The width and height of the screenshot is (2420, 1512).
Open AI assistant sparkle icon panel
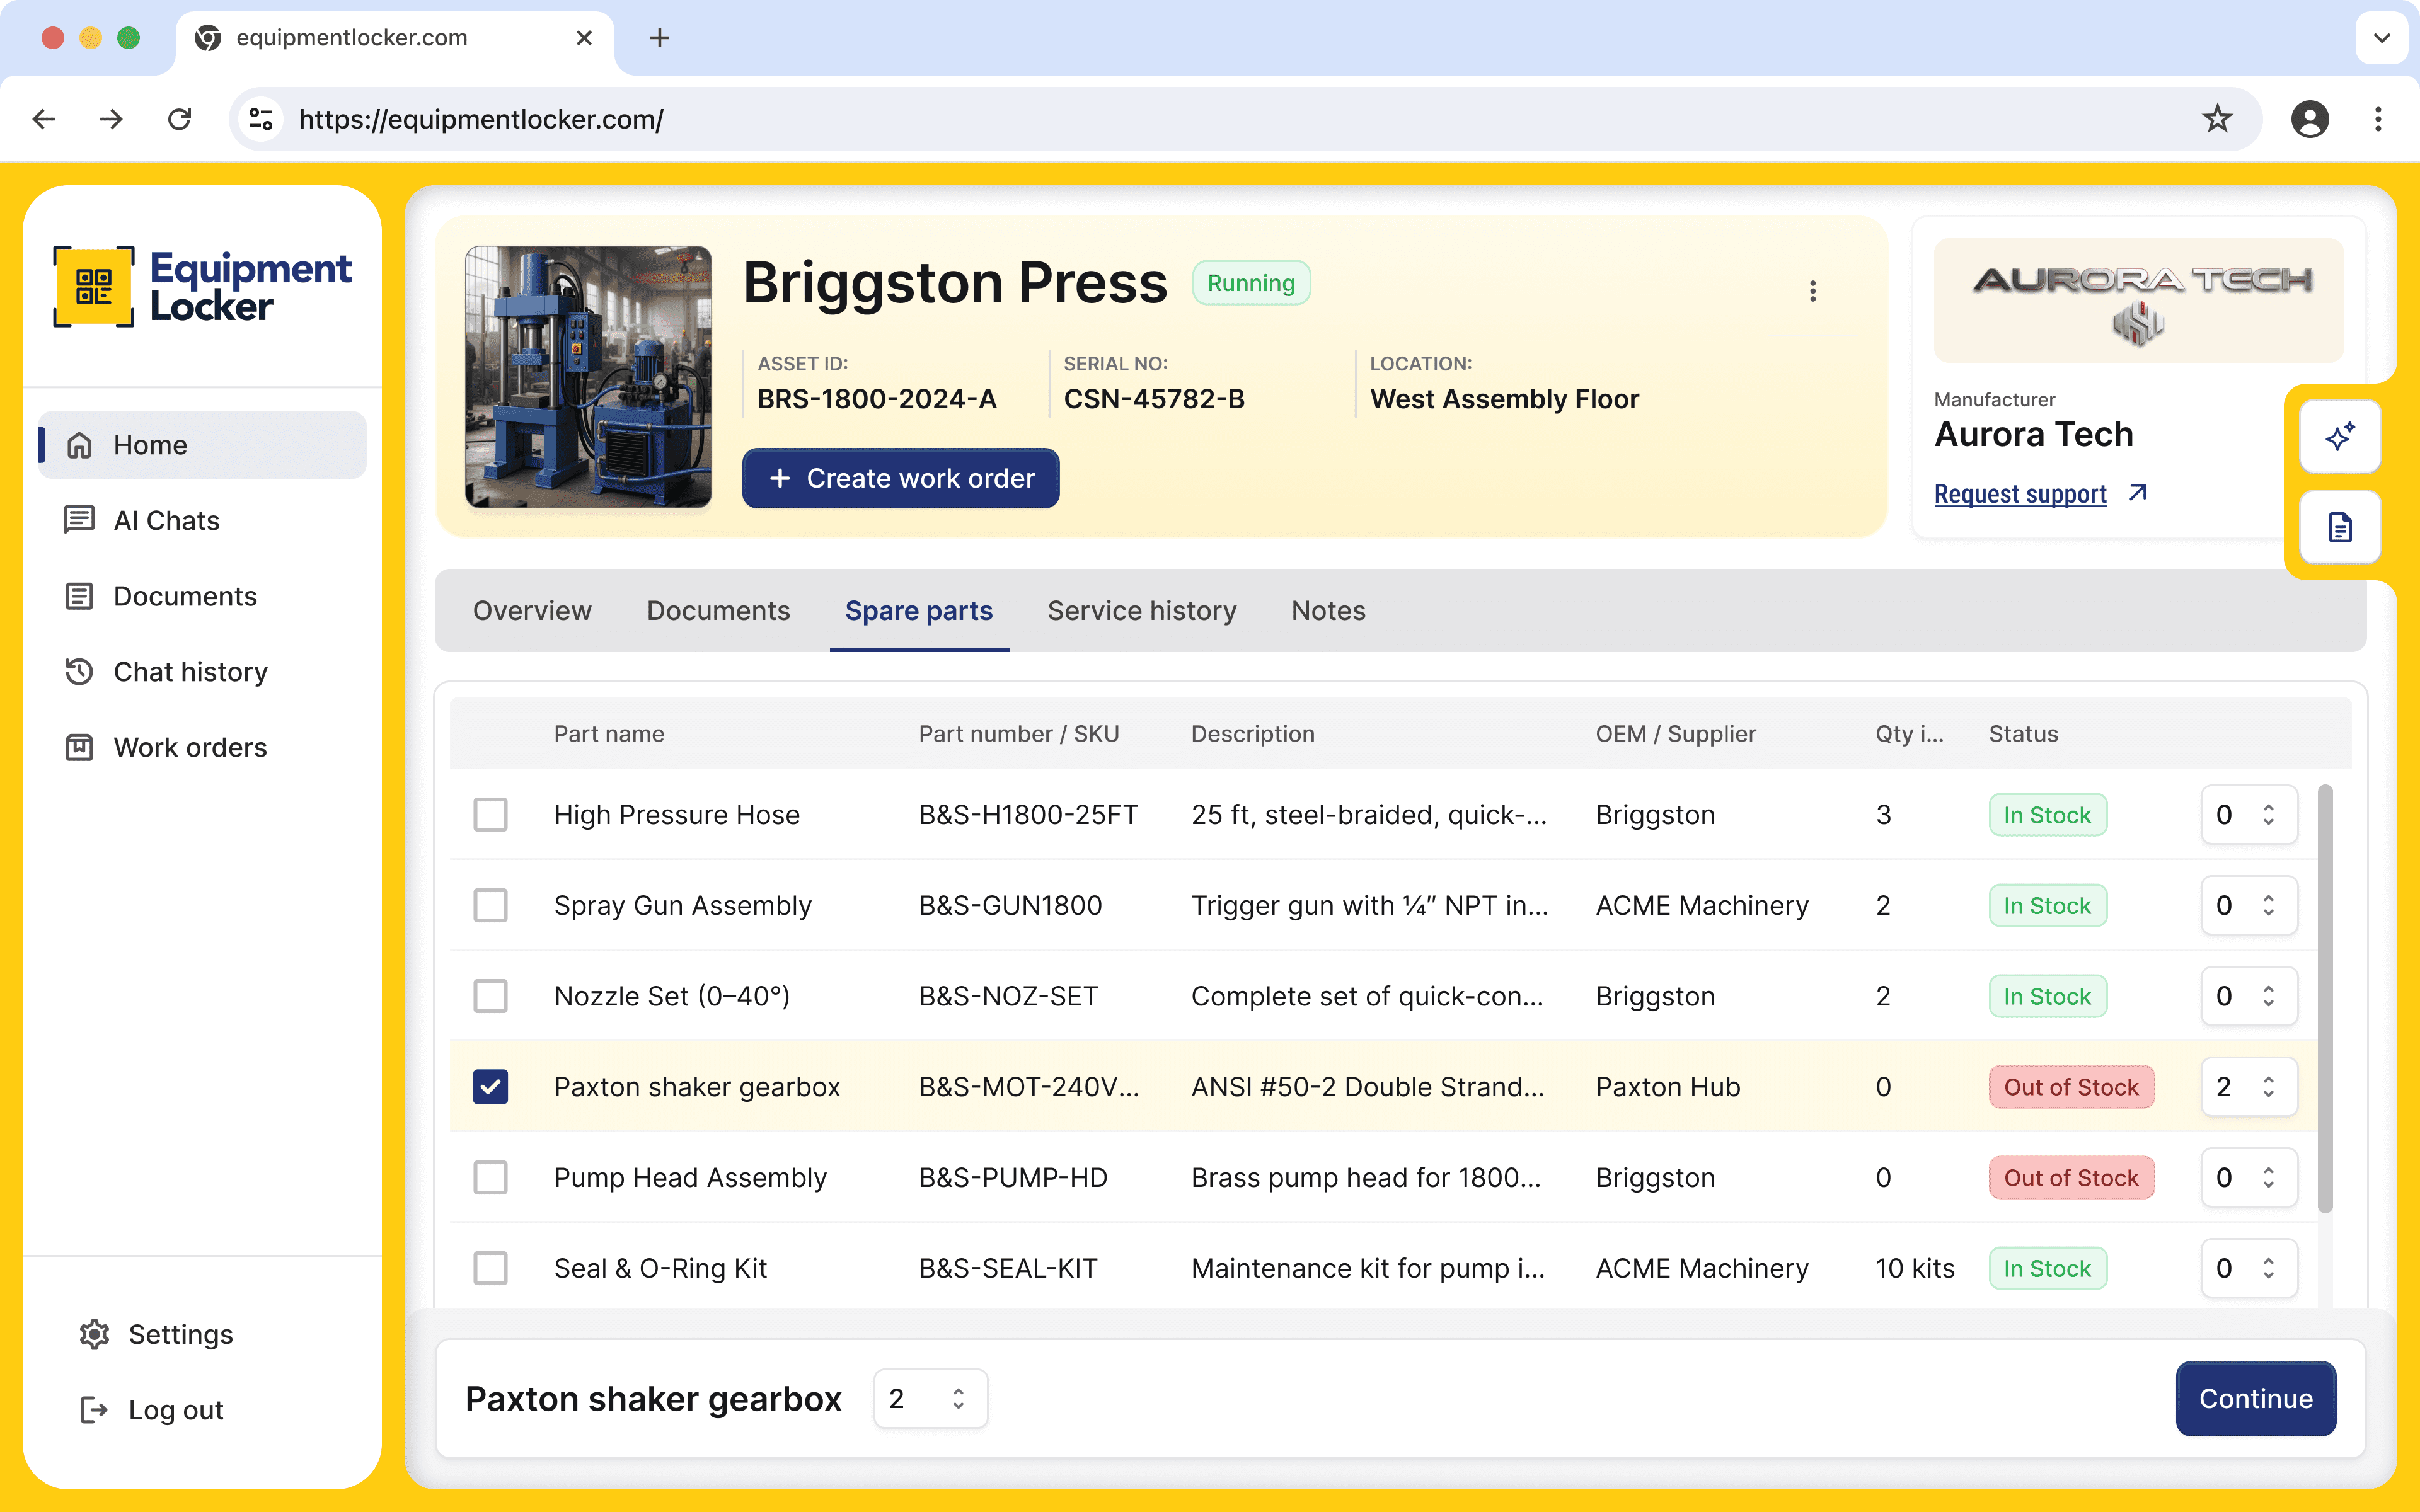[2339, 437]
